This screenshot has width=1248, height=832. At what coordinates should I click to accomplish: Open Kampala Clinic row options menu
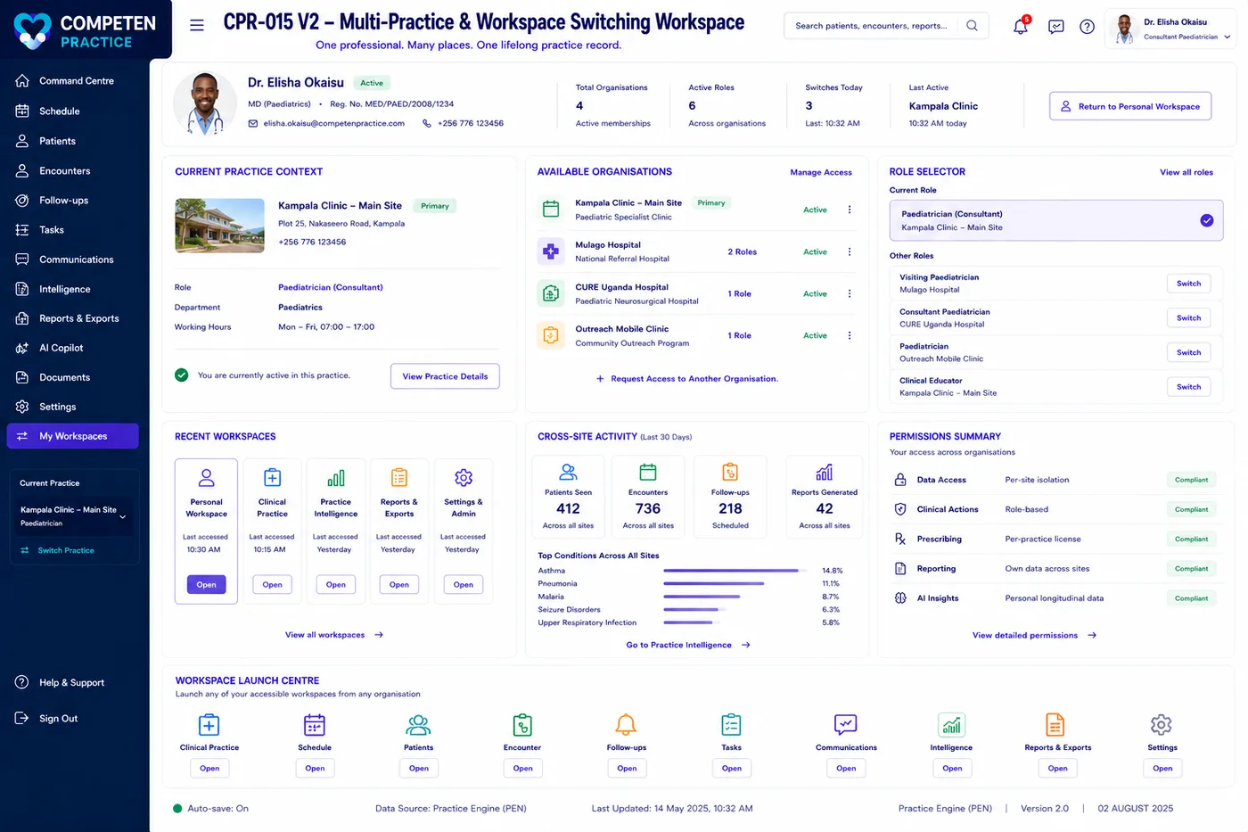[x=849, y=210]
